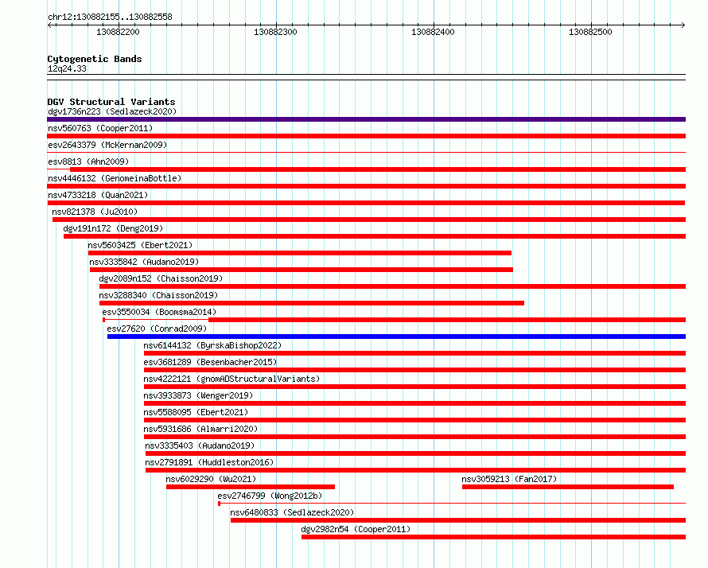708x568 pixels.
Task: Click ruler position 130882500
Action: tap(590, 32)
